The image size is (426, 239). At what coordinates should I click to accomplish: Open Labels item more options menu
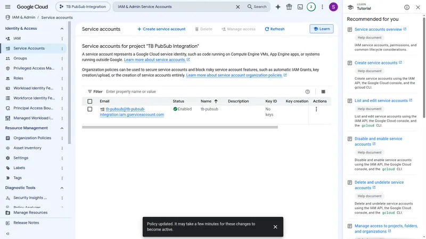(x=62, y=168)
